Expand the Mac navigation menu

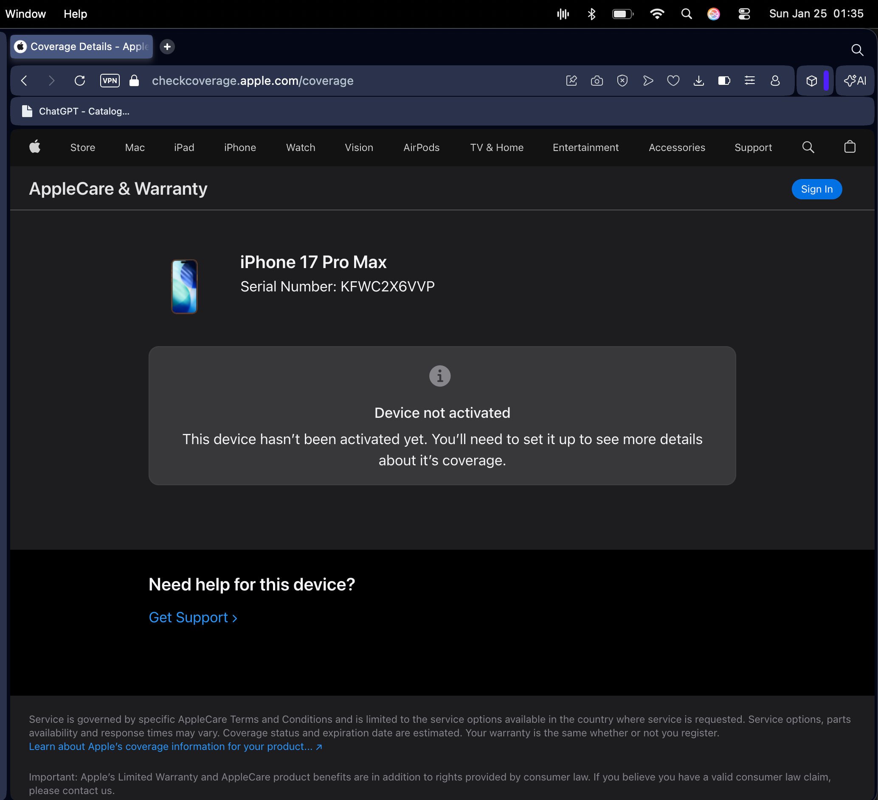click(135, 148)
